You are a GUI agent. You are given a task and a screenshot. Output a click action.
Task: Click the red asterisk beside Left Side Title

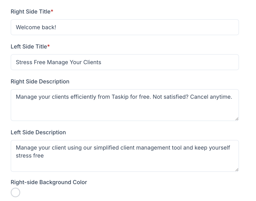pos(48,46)
